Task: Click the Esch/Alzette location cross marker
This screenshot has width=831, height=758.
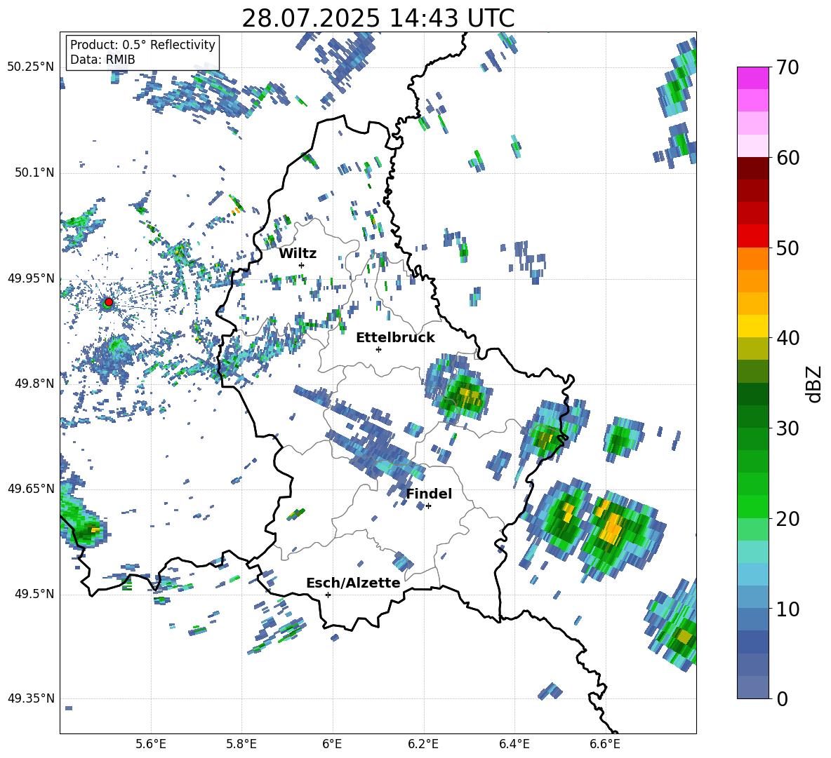Action: (x=328, y=595)
